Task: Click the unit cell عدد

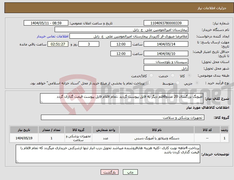Action: pos(106,138)
